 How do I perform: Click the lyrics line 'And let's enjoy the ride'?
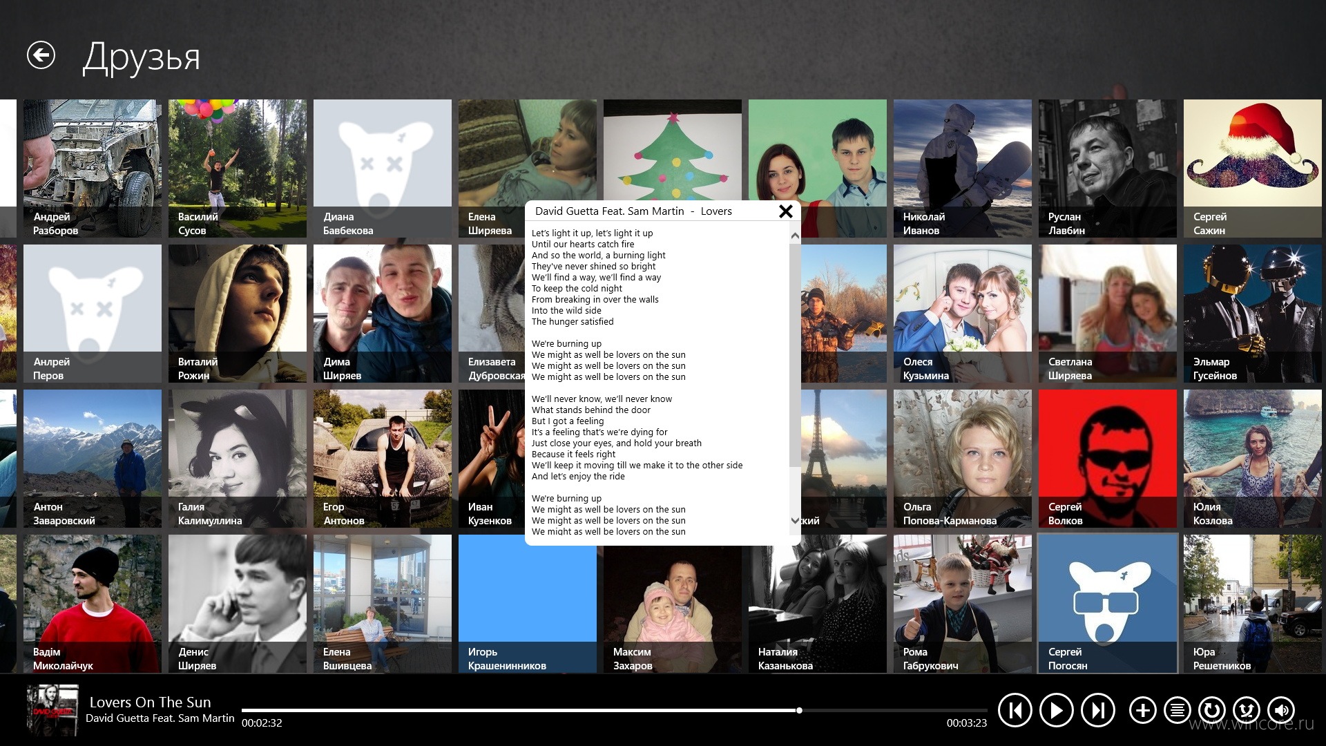(x=578, y=477)
